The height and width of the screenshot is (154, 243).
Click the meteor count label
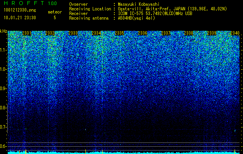click(55, 12)
